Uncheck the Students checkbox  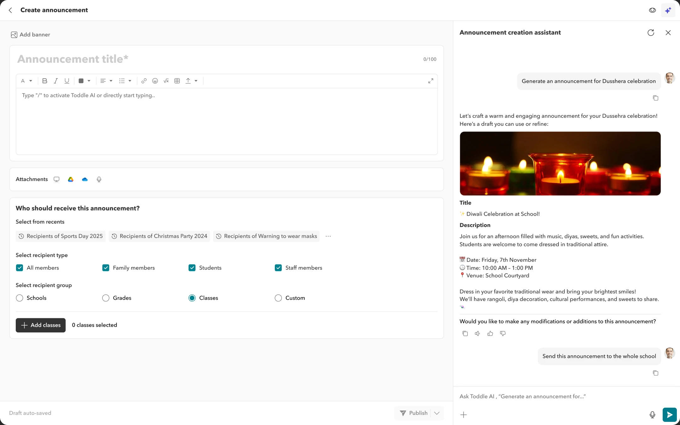(192, 268)
